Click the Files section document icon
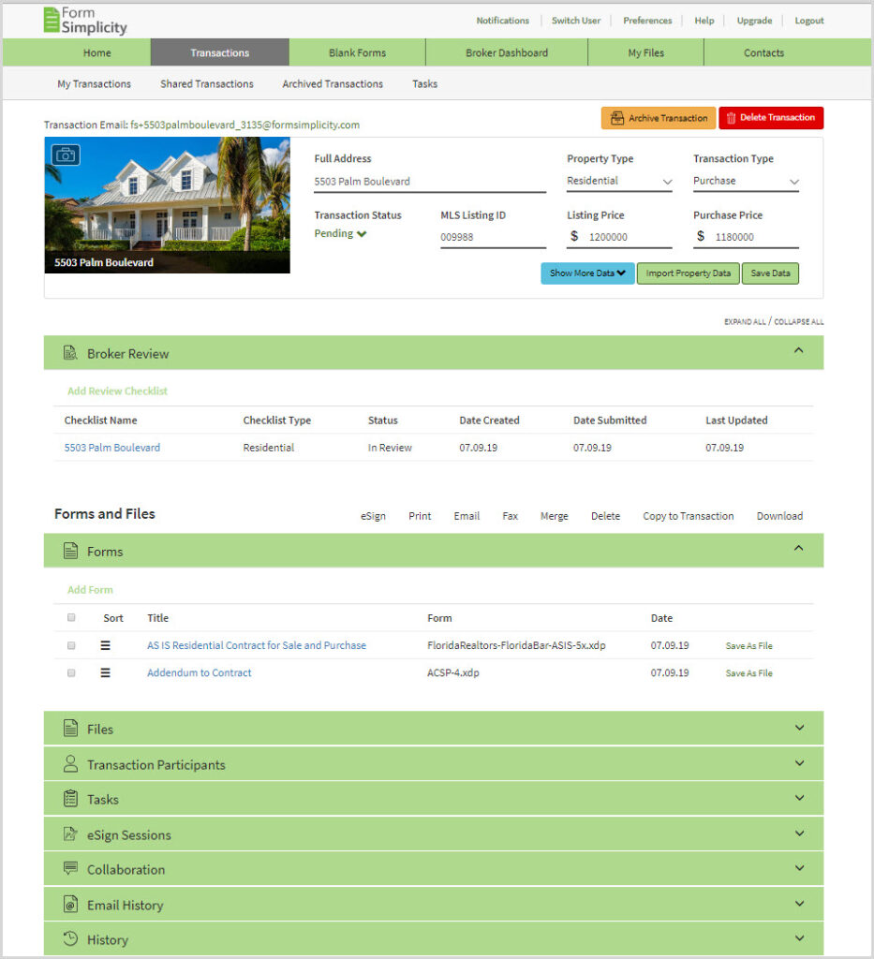This screenshot has width=874, height=959. click(x=70, y=729)
